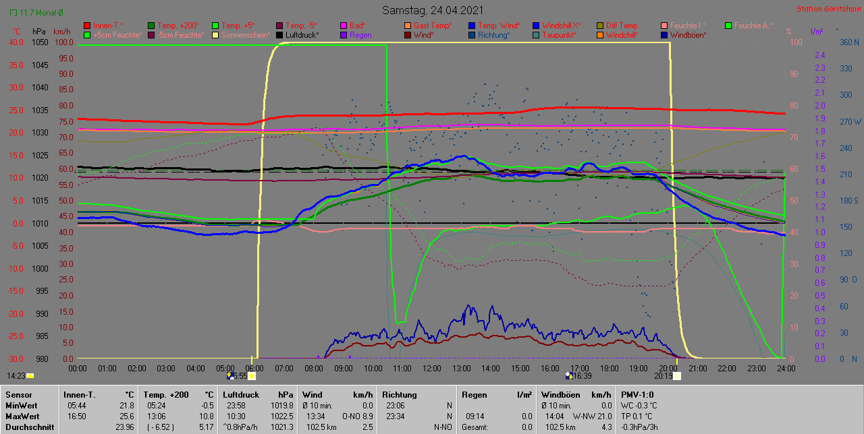864x434 pixels.
Task: Click the Luftdruck minimum value 1019.8
Action: (282, 406)
